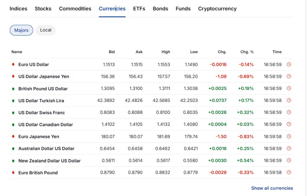
Task: Open Show all currencies link
Action: pos(272,188)
